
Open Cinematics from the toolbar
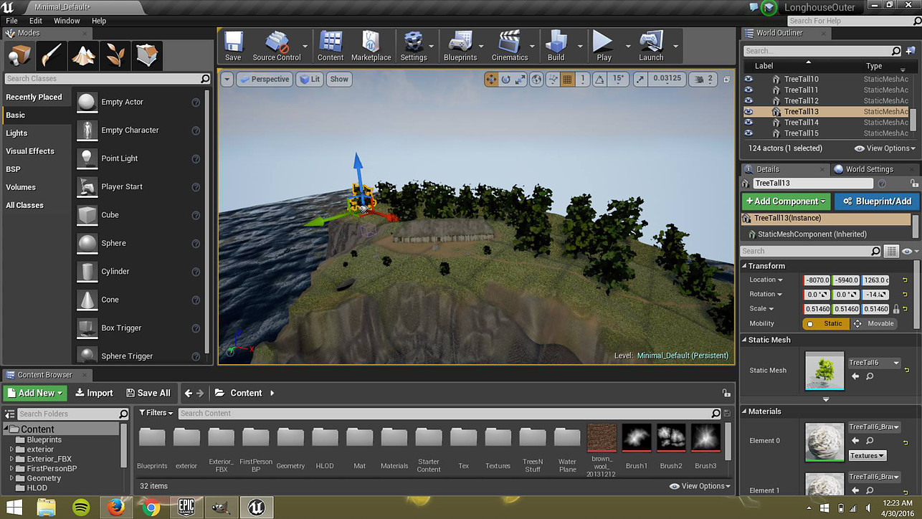click(x=511, y=44)
